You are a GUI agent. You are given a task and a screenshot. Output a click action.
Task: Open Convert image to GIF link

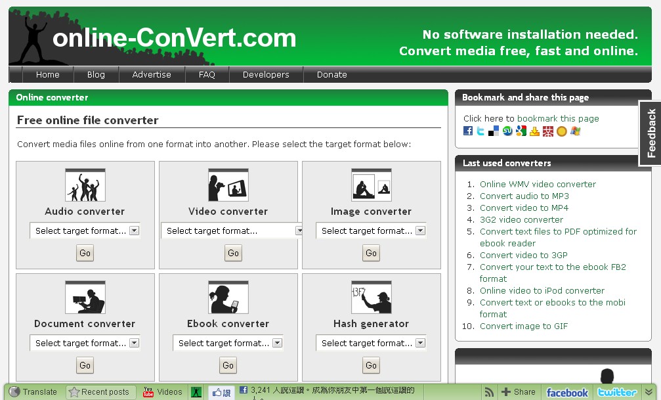tap(524, 326)
